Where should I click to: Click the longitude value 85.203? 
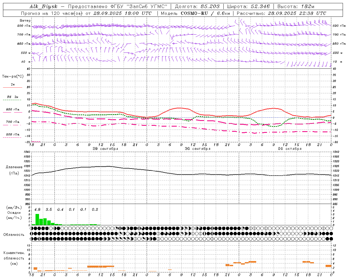pos(210,6)
